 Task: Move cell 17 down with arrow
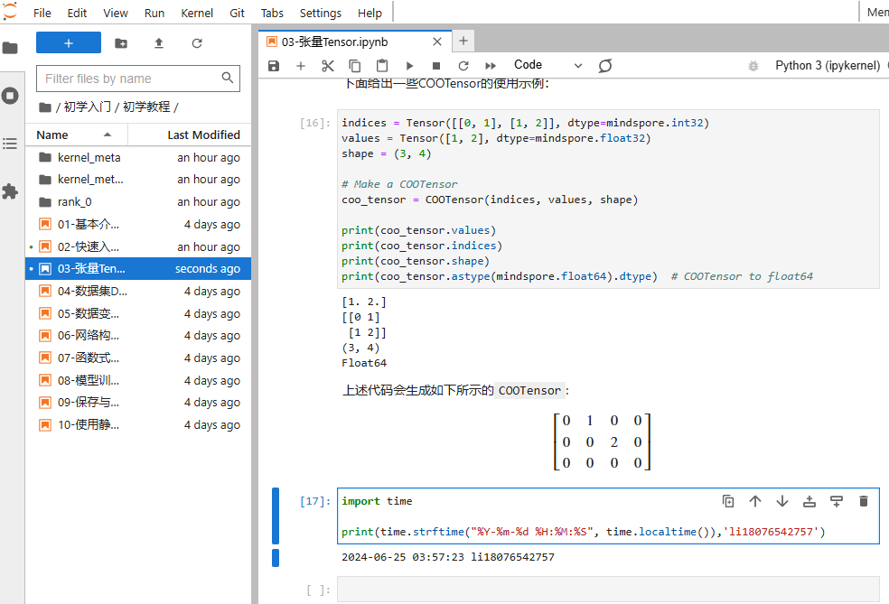pos(782,501)
